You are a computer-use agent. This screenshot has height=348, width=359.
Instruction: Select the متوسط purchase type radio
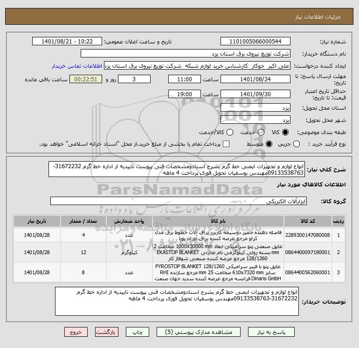tap(269, 144)
